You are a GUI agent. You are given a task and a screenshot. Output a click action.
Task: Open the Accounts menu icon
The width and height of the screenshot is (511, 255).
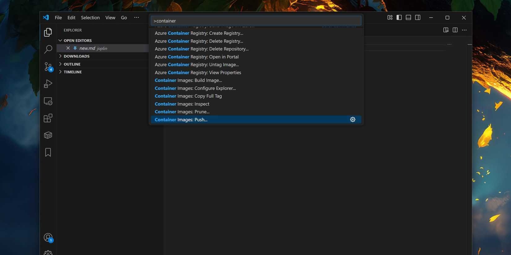(x=48, y=238)
